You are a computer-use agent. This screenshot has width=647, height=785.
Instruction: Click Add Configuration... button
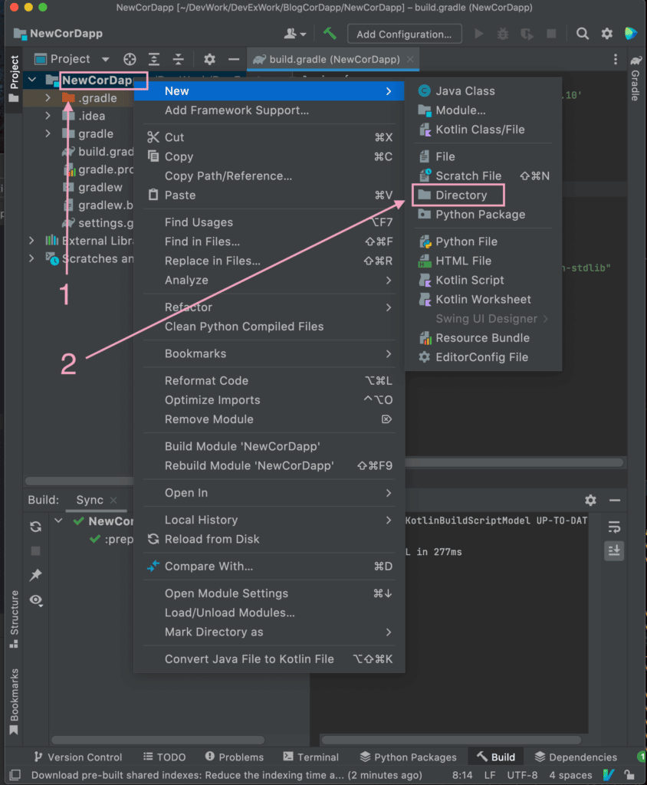(x=404, y=34)
